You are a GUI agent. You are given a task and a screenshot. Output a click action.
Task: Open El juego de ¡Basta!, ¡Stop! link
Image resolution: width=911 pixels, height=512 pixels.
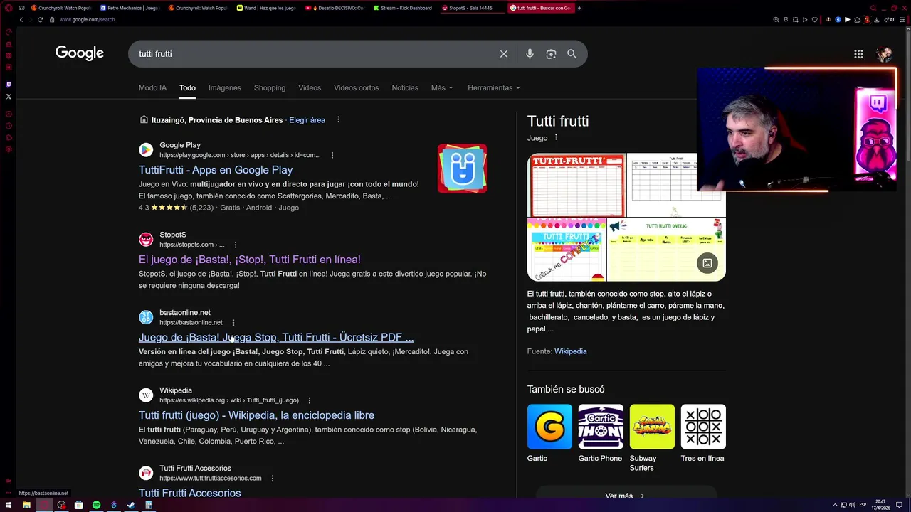(x=250, y=260)
